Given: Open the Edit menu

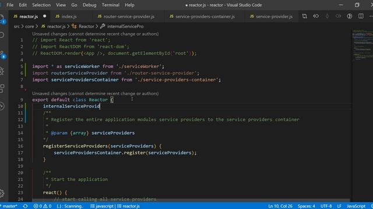Looking at the screenshot, I should 23,5.
